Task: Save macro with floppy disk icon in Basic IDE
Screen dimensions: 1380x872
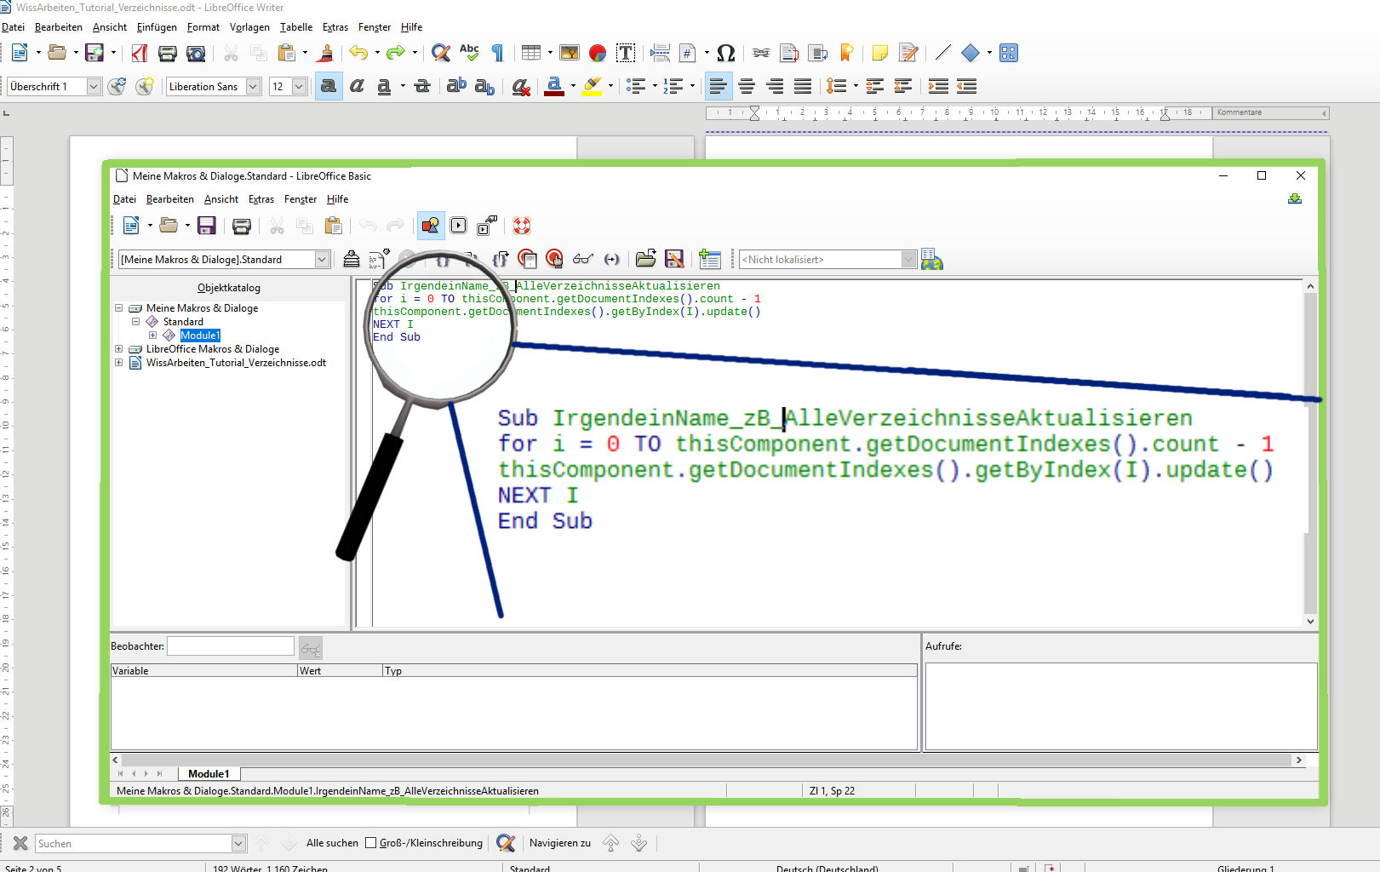Action: (x=206, y=226)
